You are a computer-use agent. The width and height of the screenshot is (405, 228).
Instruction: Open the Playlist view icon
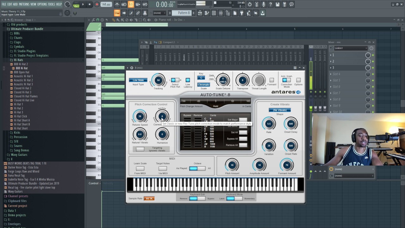(x=200, y=13)
